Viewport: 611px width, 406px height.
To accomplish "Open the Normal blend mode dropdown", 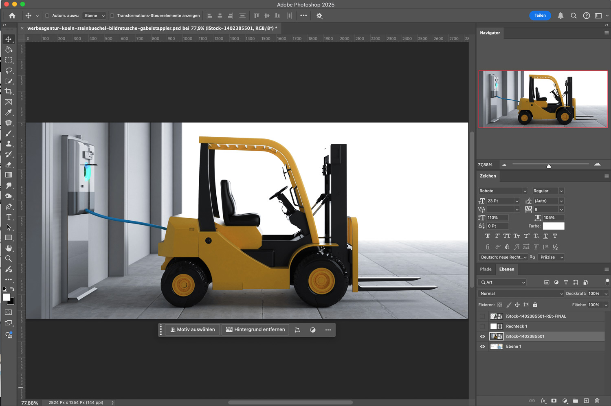I will coord(521,294).
